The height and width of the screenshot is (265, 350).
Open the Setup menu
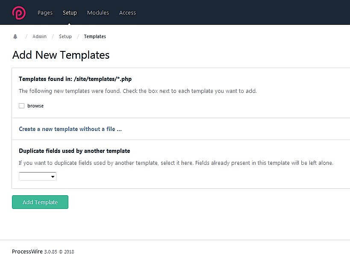point(70,13)
